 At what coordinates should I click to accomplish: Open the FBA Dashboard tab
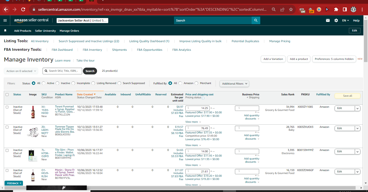pos(62,50)
